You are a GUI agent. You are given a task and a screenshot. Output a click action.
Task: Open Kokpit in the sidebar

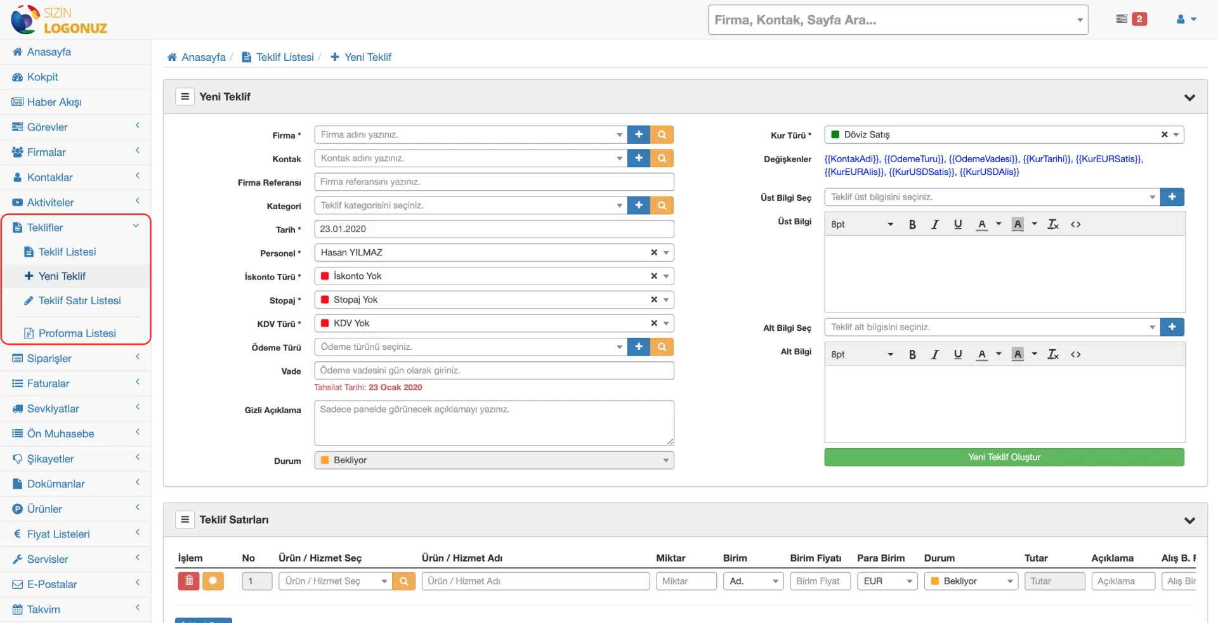(x=75, y=77)
